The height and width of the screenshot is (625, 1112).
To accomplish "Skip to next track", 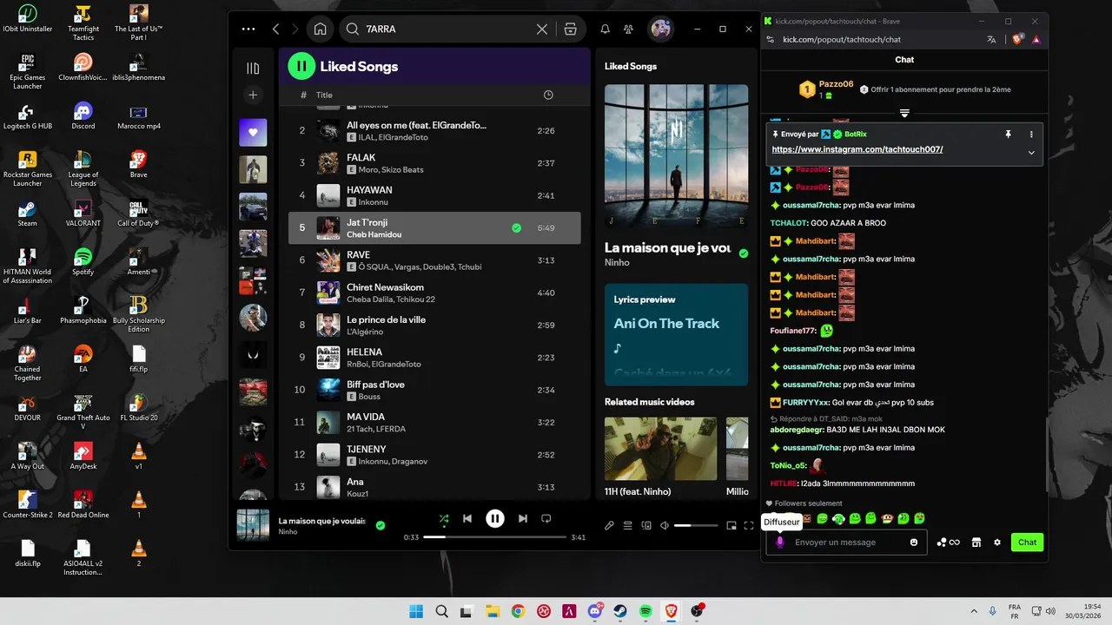I will click(x=523, y=519).
